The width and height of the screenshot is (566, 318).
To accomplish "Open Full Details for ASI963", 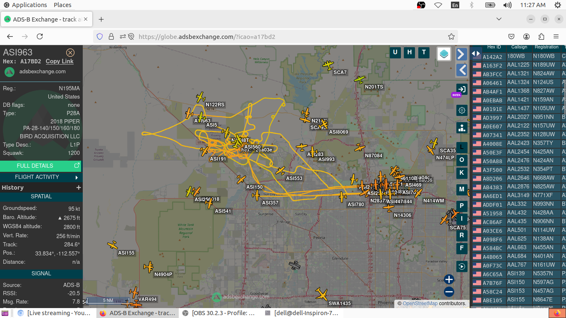I will [x=41, y=166].
